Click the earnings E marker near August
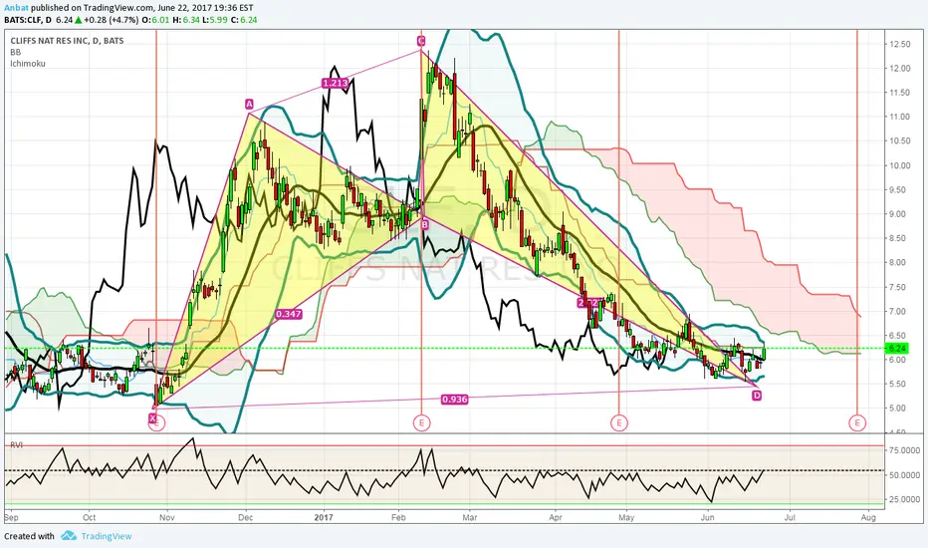Viewport: 928px width, 548px height. [857, 423]
